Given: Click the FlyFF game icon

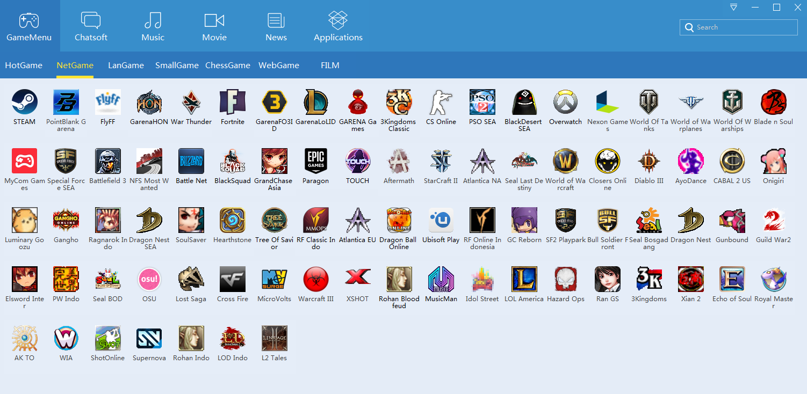Looking at the screenshot, I should pos(107,102).
